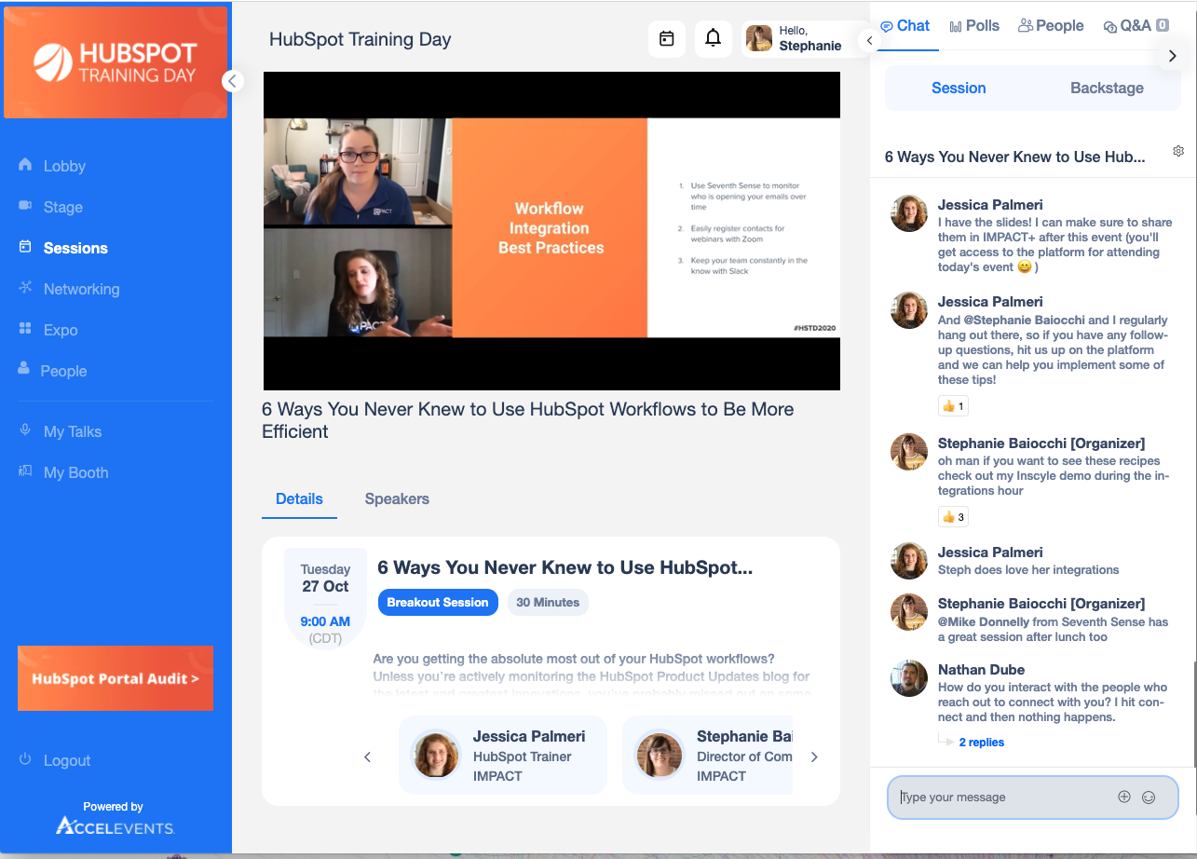Open Stephanie's user profile menu
This screenshot has width=1197, height=859.
click(x=797, y=39)
